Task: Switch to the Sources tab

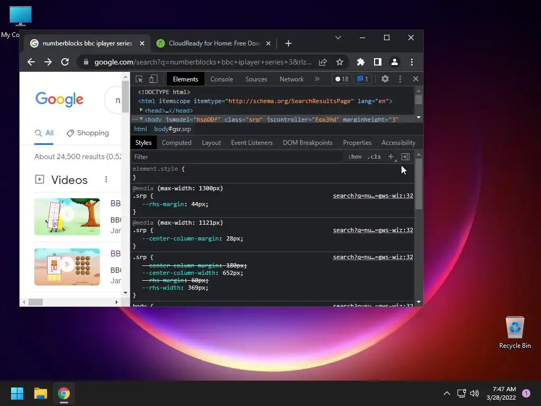Action: pyautogui.click(x=256, y=79)
